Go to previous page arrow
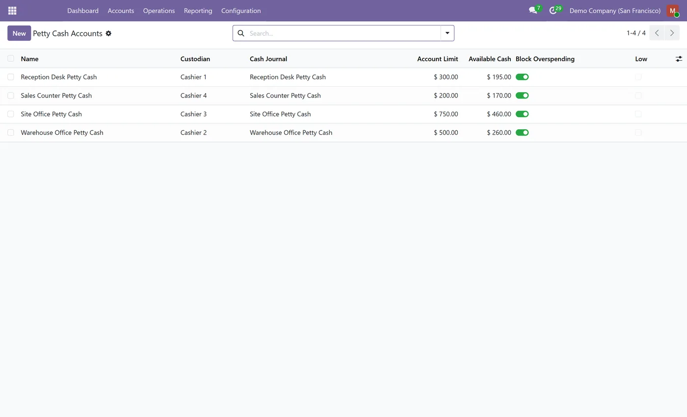 (657, 33)
